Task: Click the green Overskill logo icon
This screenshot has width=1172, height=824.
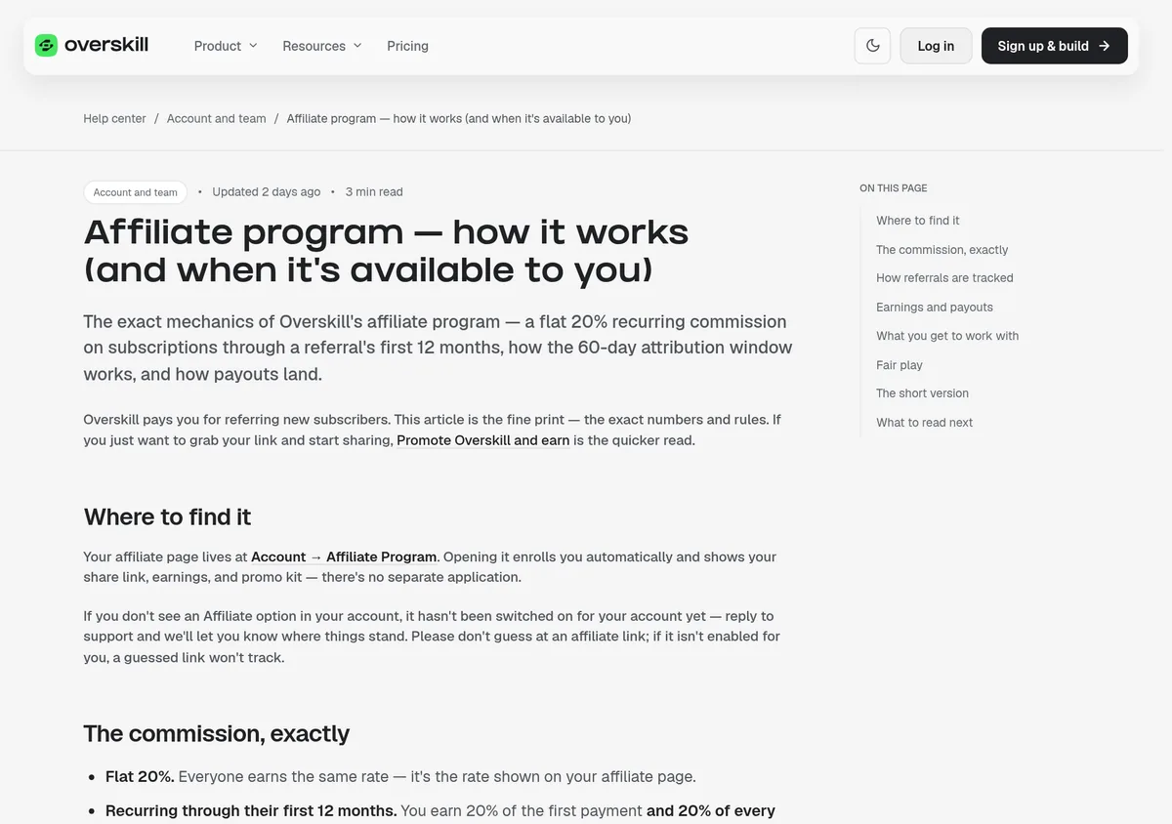Action: 46,45
